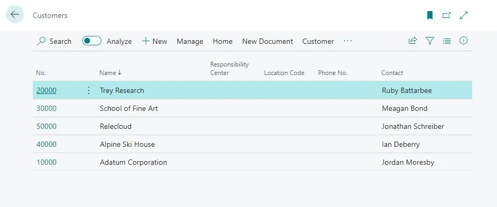Select the Relecloud name cell
Viewport: 497px width, 207px height.
115,126
